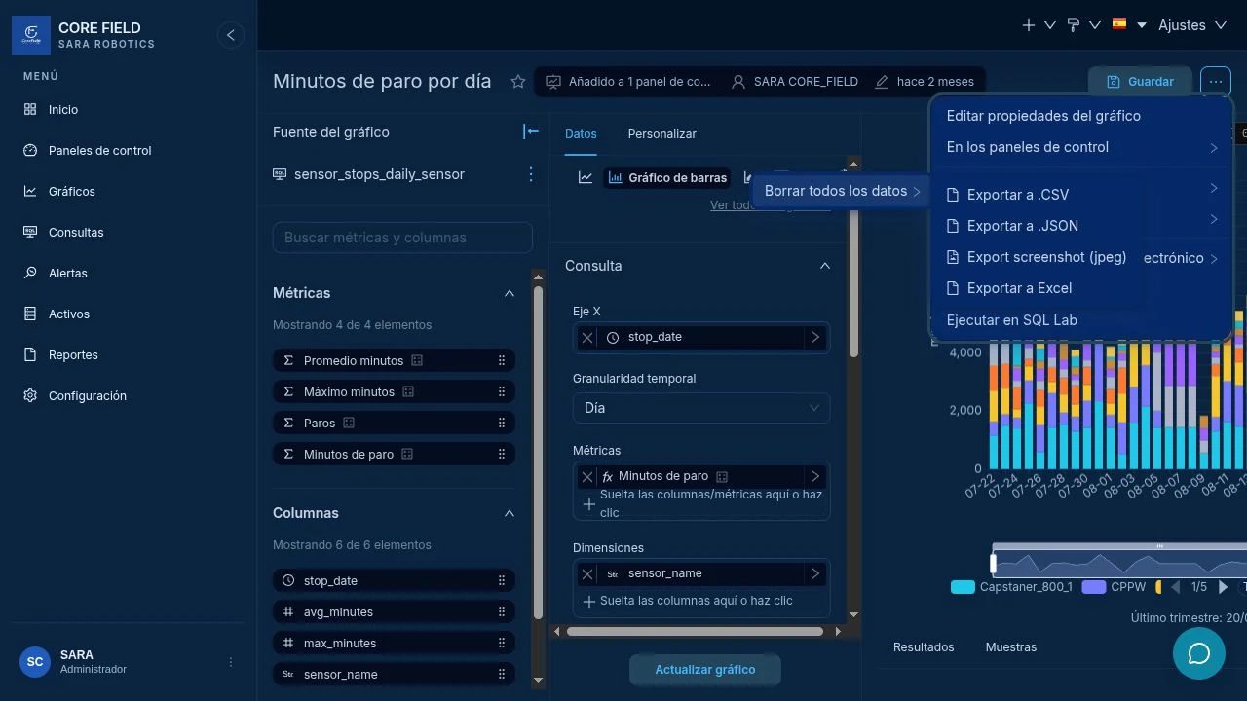Viewport: 1247px width, 701px height.
Task: Select the Minutos de paro metric in list
Action: coord(394,455)
